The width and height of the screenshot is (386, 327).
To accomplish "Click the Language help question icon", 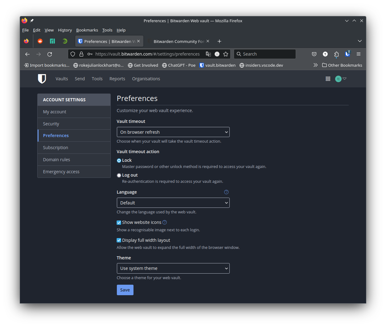I will click(x=226, y=192).
